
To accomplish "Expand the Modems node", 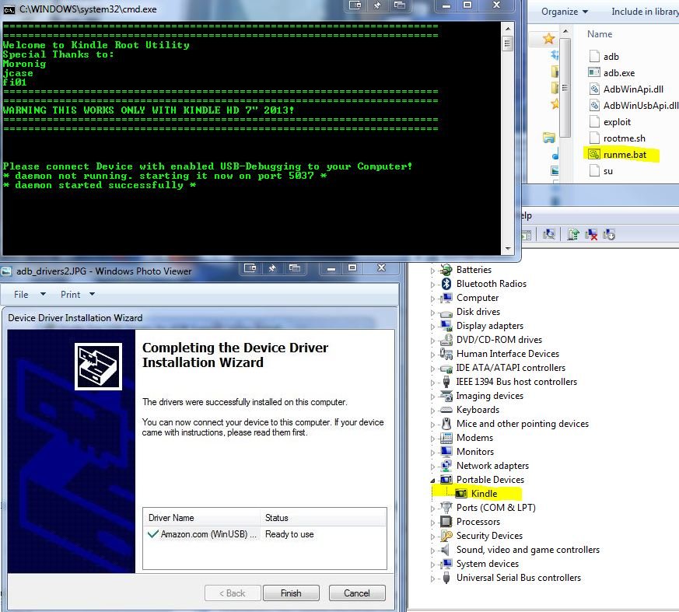I will coord(432,439).
